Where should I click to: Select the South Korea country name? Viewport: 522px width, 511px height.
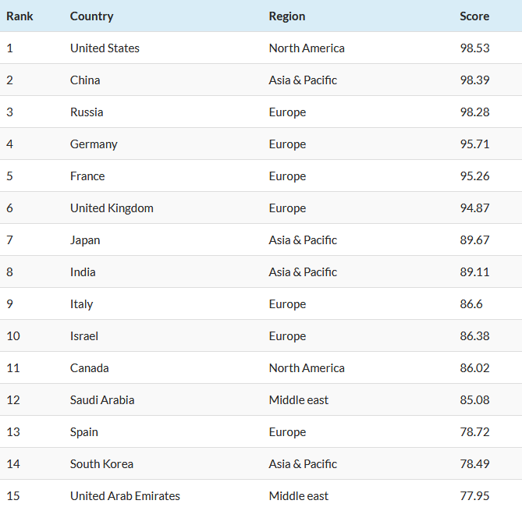101,464
